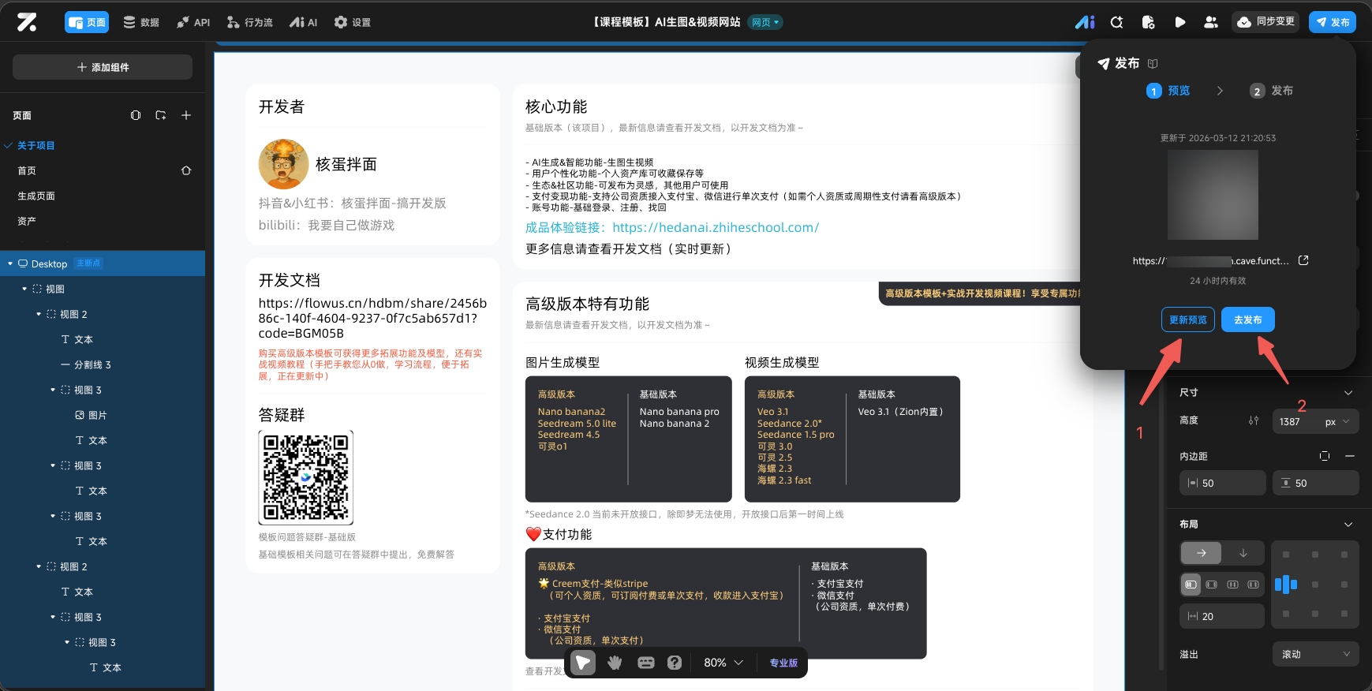Open keyboard shortcuts icon in bottom toolbar

pos(646,663)
